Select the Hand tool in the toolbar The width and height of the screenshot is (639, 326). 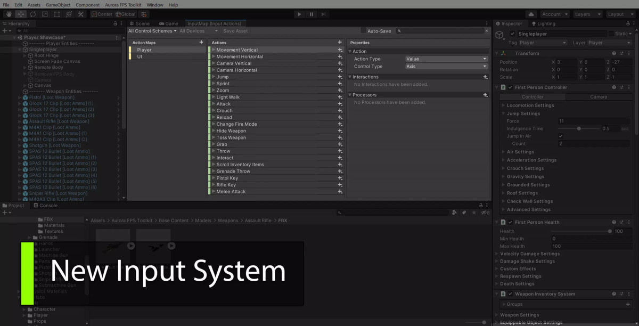(9, 14)
